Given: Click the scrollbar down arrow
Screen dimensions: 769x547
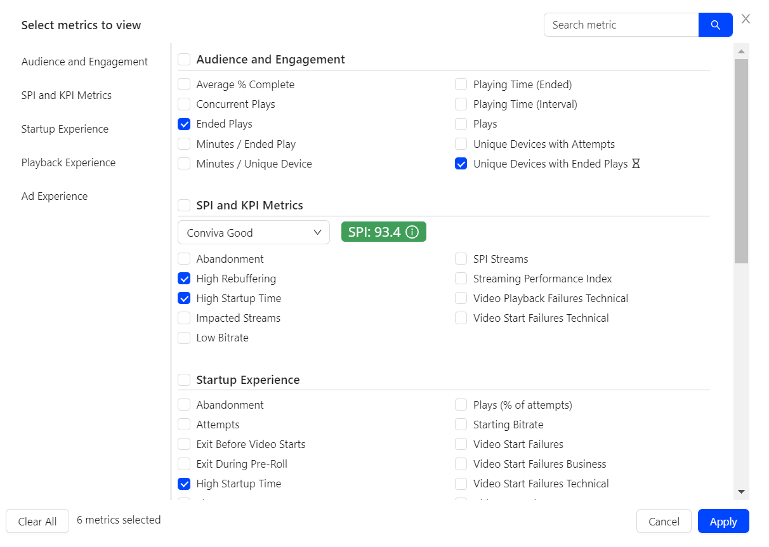Looking at the screenshot, I should point(741,491).
